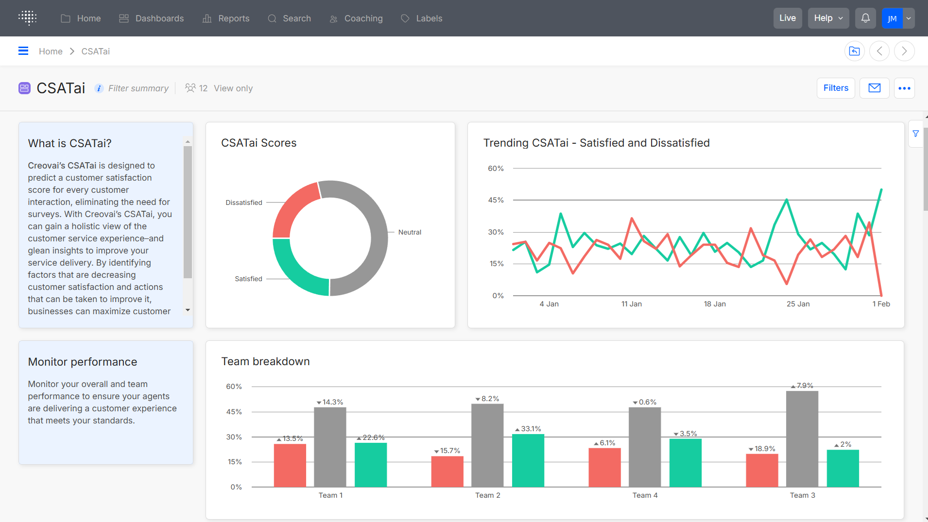Click the purple CSATai dashboard icon
The height and width of the screenshot is (522, 928).
click(24, 88)
